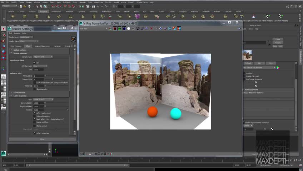303x171 pixels.
Task: Collapse the Color mapping section
Action: click(x=39, y=96)
